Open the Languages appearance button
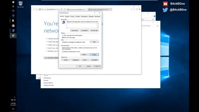The image size is (199, 112). 76,60
